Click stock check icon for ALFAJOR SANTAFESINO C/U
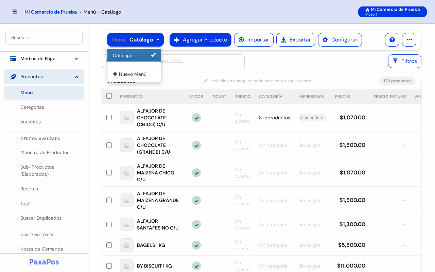Image resolution: width=435 pixels, height=272 pixels. [196, 224]
